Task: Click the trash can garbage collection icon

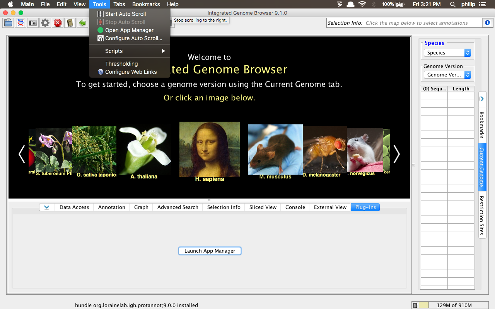Action: pos(415,305)
